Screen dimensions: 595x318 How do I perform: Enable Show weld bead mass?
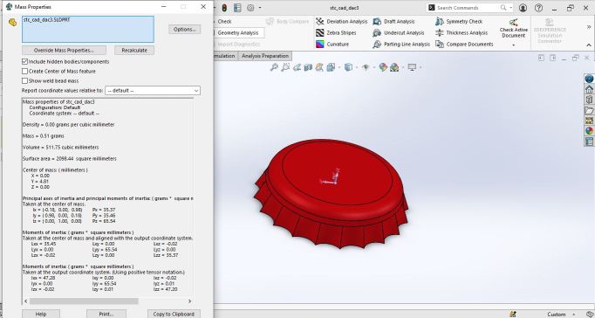[24, 80]
